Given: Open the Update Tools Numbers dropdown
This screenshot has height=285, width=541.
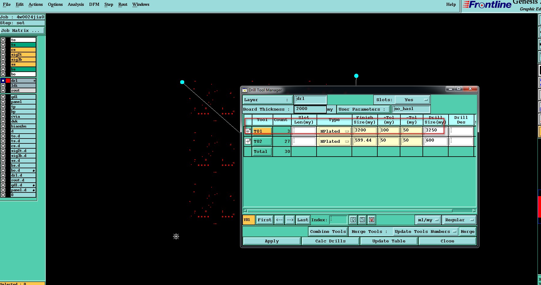Looking at the screenshot, I should point(425,232).
